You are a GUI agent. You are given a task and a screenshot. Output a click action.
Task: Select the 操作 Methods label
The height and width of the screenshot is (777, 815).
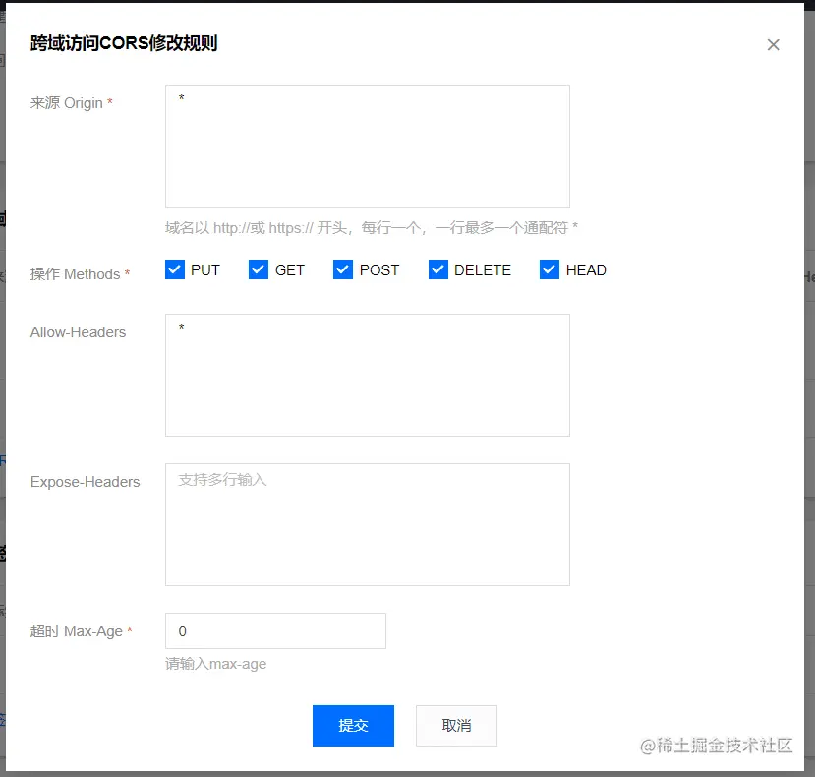pos(80,274)
